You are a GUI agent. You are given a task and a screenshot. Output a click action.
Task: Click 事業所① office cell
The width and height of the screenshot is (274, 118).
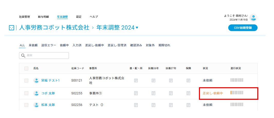click(x=96, y=93)
